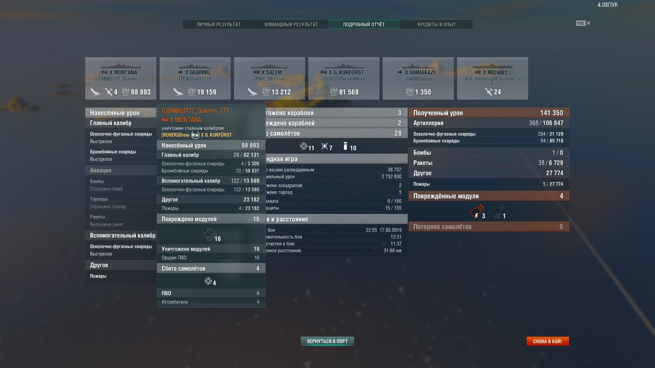Select the Подробный отчёт tab
Viewport: 655px width, 368px height.
[x=364, y=25]
